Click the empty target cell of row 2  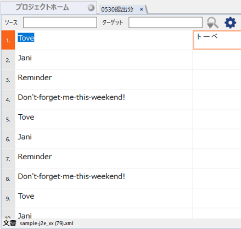point(217,60)
